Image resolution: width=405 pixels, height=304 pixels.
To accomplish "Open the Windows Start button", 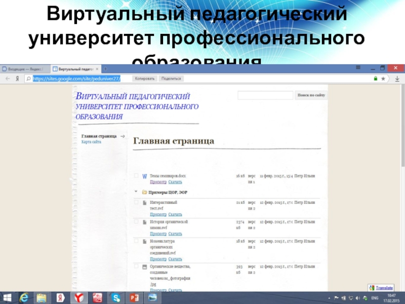I will pyautogui.click(x=7, y=298).
